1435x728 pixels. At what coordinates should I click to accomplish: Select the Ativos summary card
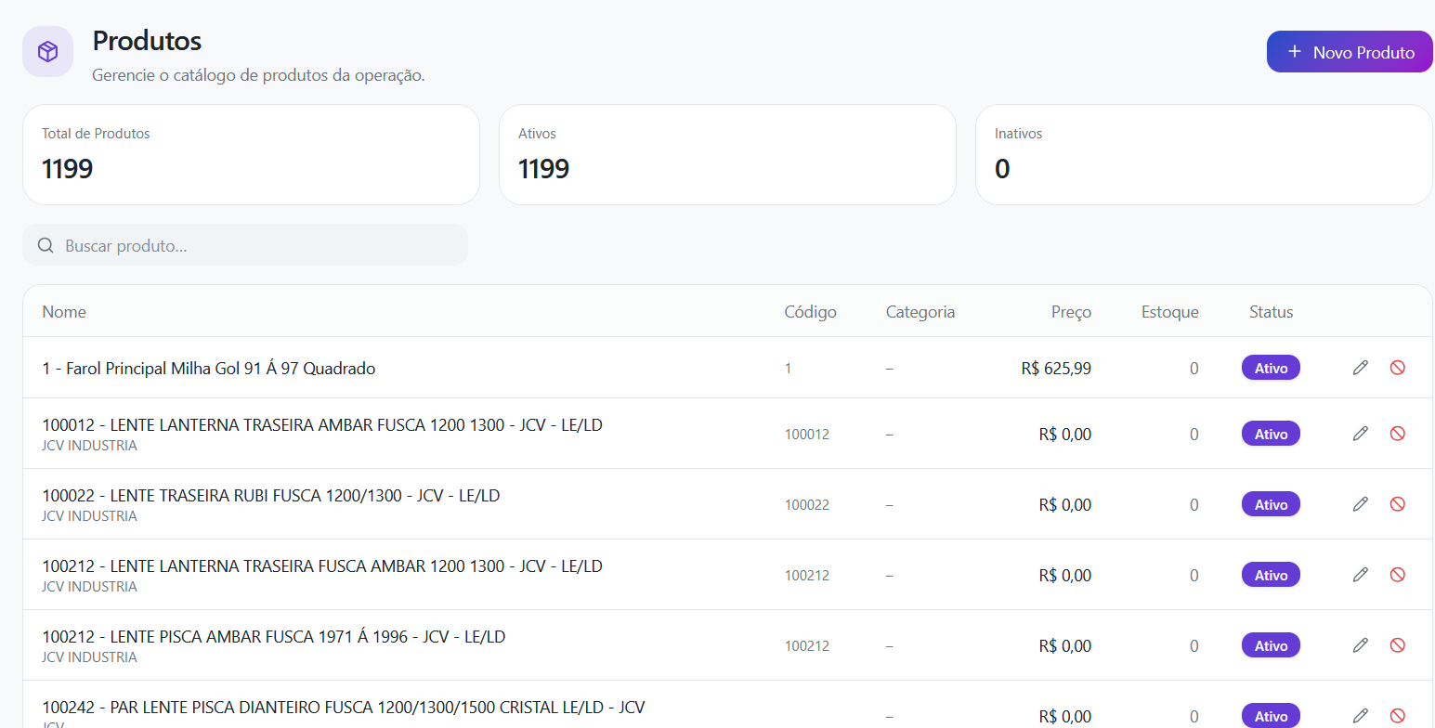point(727,154)
